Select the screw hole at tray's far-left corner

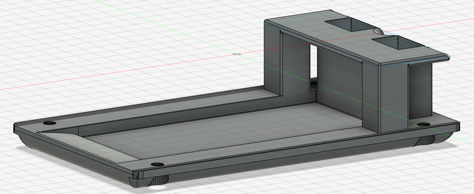tap(50, 123)
